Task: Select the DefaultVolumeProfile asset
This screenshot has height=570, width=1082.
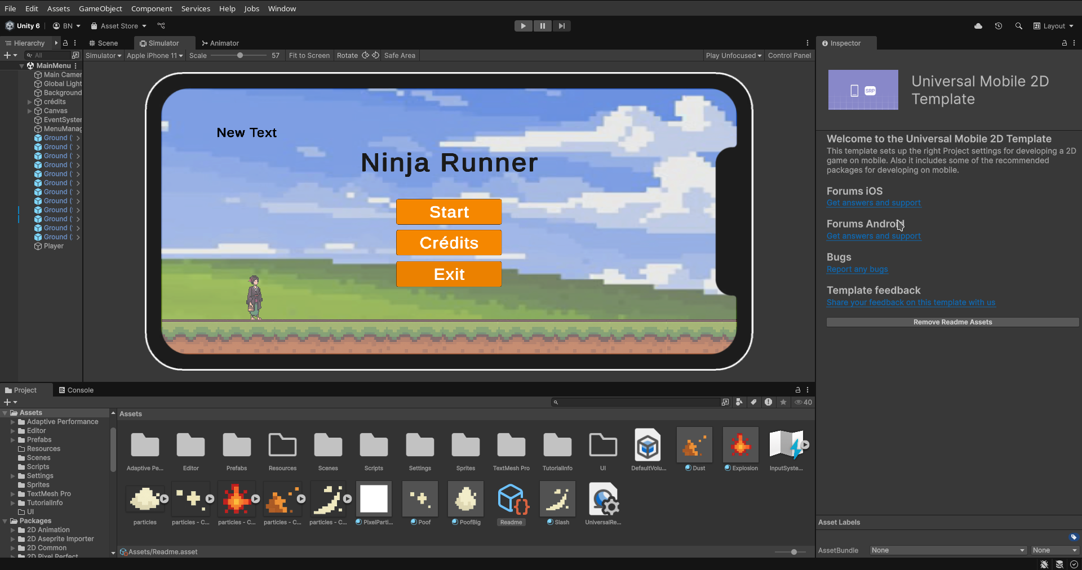Action: click(x=648, y=446)
